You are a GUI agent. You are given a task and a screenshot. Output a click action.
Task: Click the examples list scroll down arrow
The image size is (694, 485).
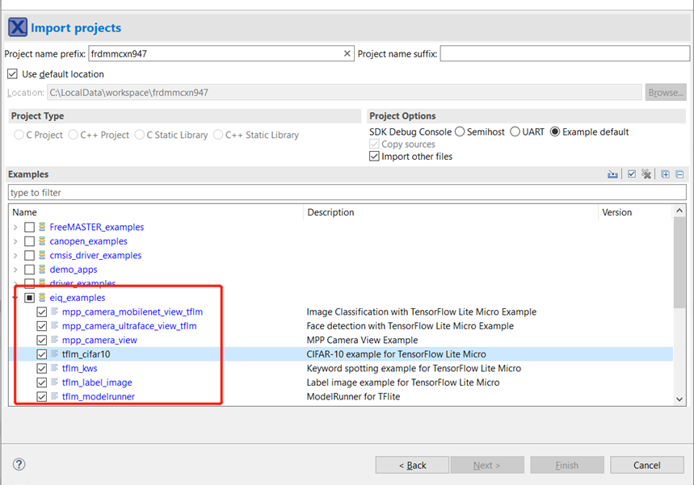point(679,399)
